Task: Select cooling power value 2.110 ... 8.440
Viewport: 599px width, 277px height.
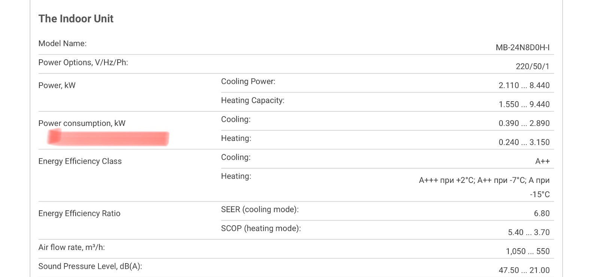Action: [524, 85]
